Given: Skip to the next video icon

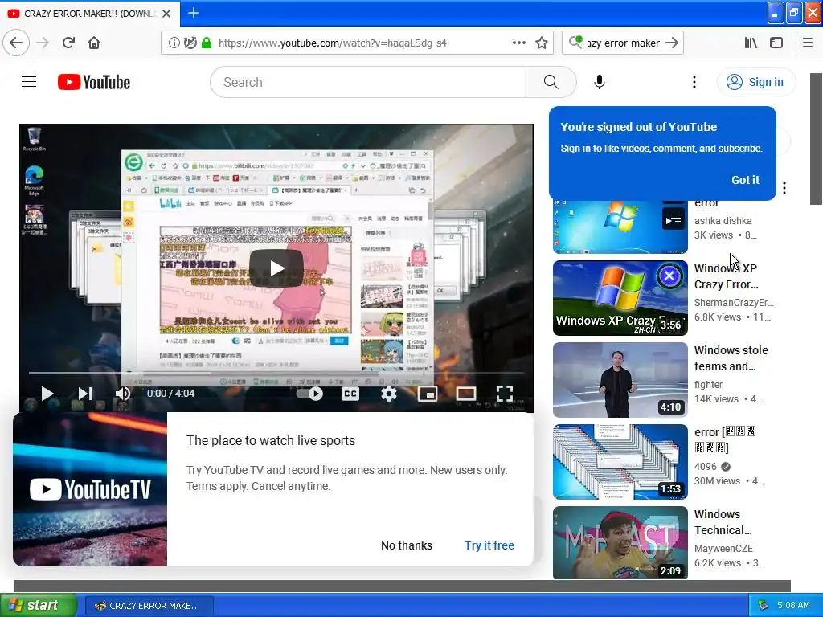Looking at the screenshot, I should (x=85, y=394).
